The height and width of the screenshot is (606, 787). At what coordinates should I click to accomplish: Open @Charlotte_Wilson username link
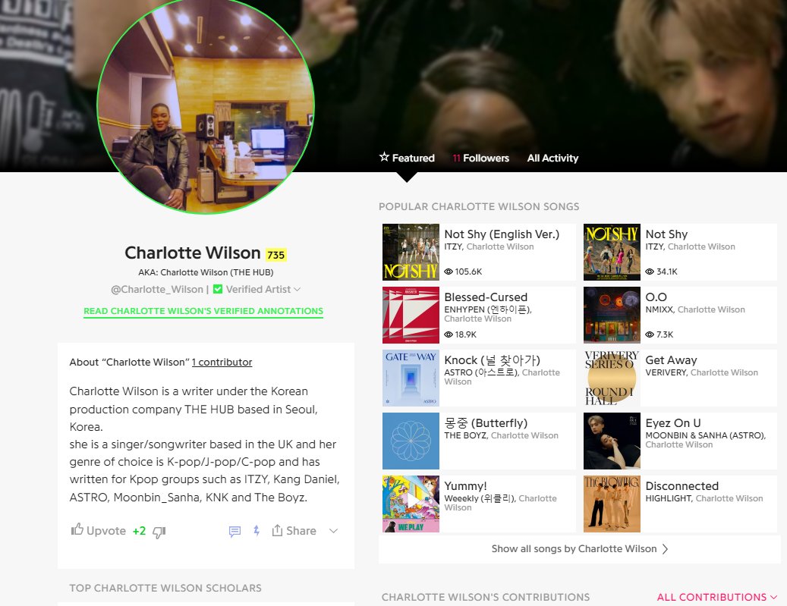tap(157, 290)
